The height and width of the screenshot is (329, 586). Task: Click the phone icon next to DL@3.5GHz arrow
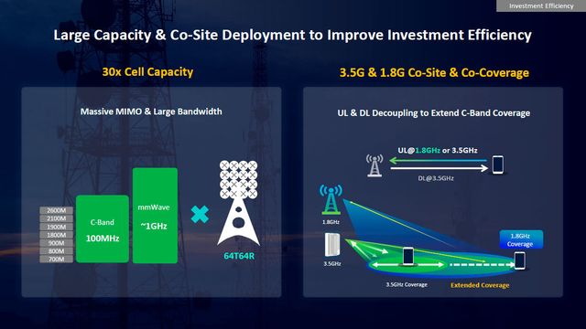coord(498,164)
